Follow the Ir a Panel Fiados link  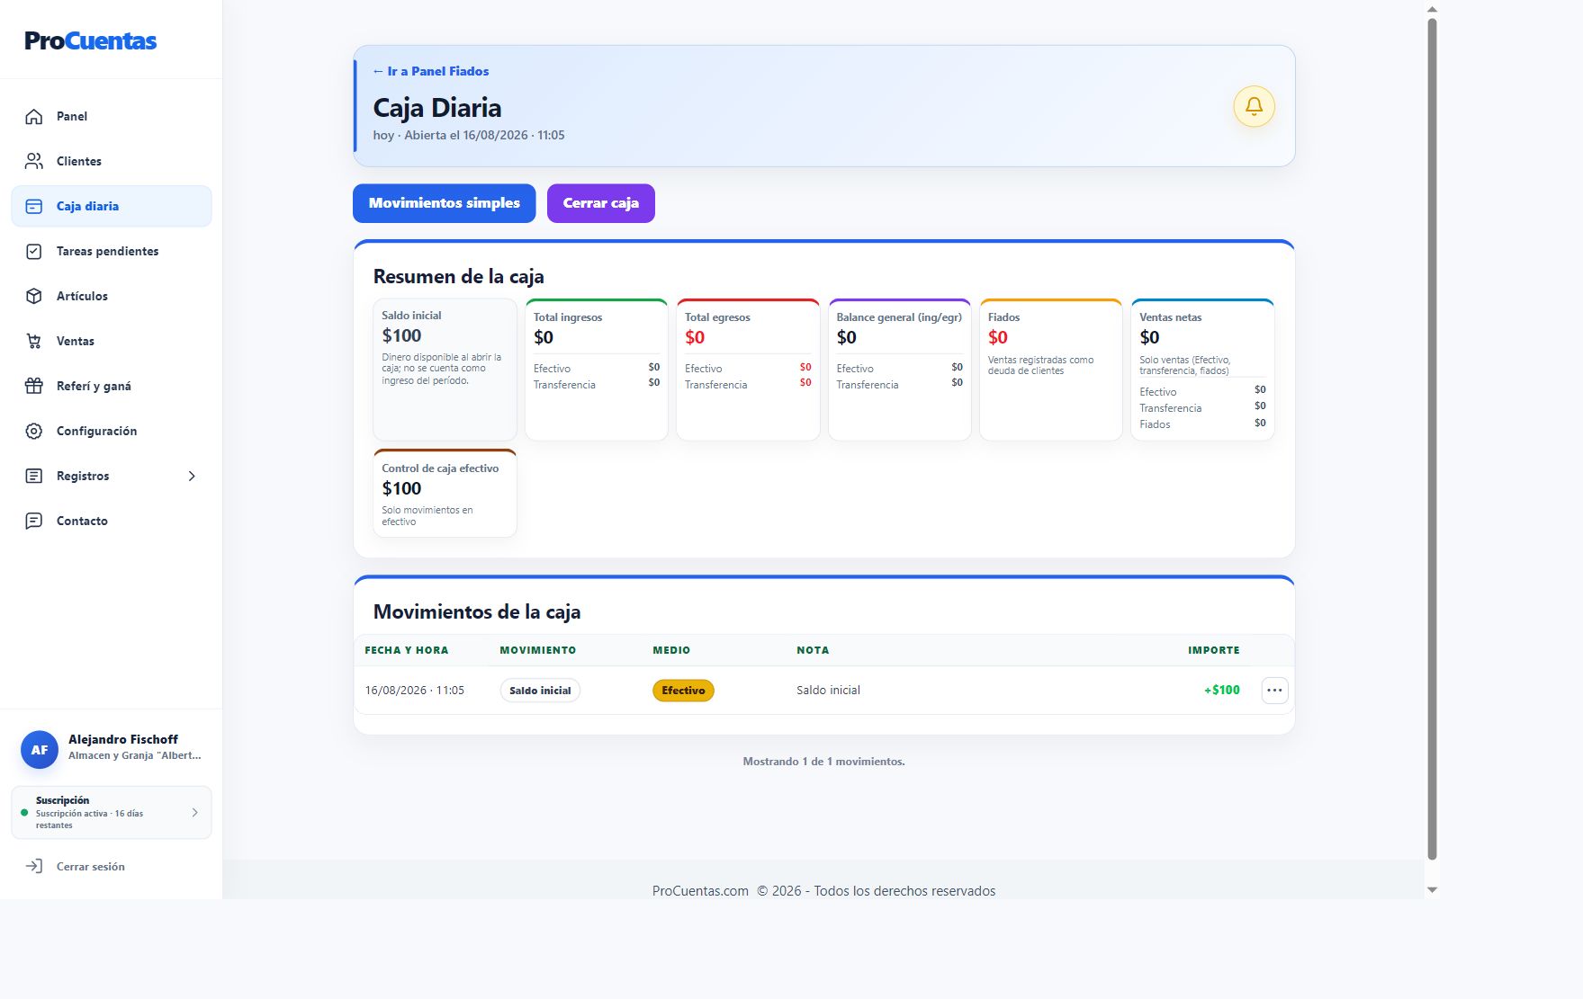coord(431,71)
